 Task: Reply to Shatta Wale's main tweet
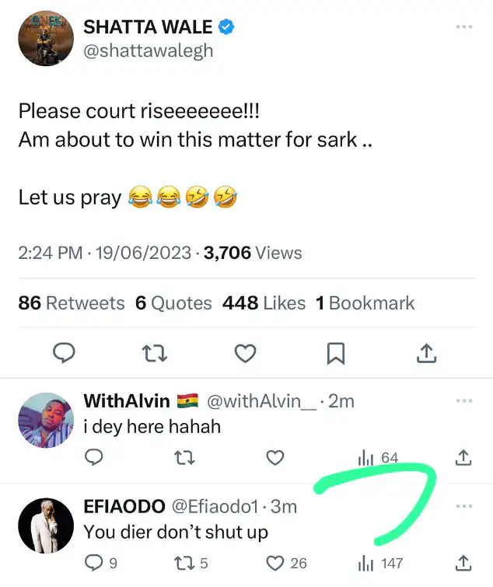click(64, 354)
